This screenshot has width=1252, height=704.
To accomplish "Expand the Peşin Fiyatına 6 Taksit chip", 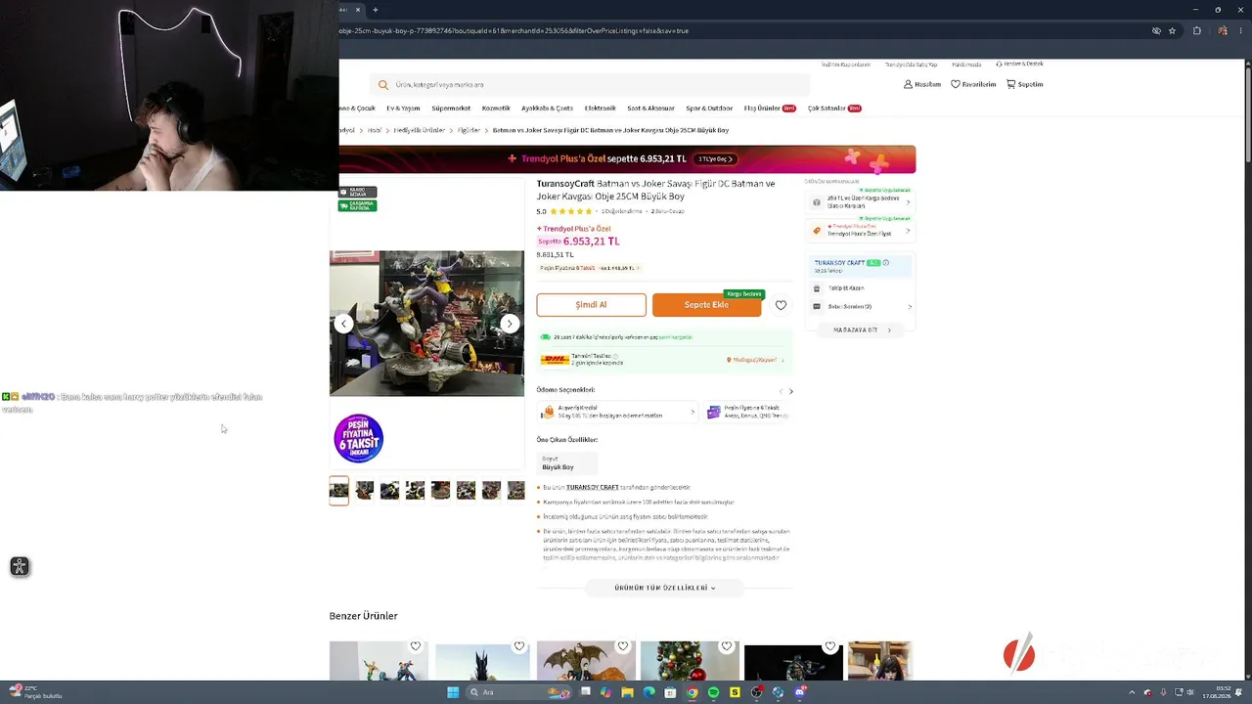I will 588,268.
